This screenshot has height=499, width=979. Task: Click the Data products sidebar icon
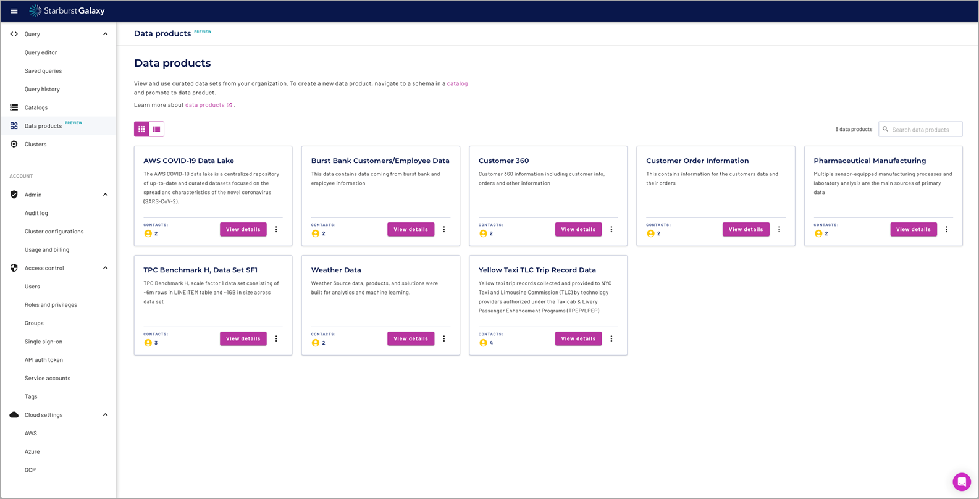point(14,126)
